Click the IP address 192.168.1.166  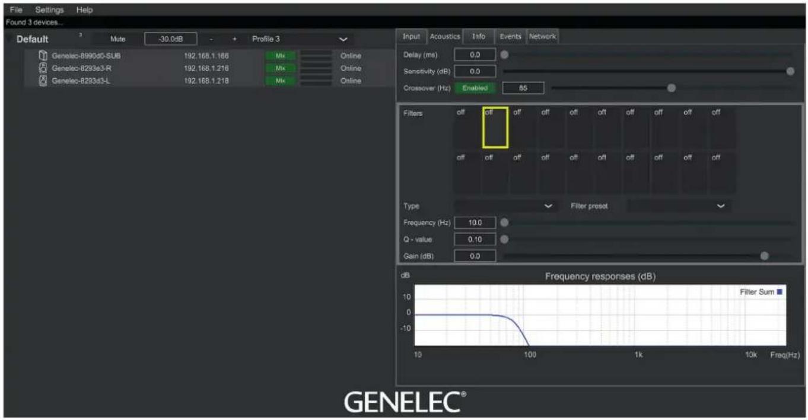[206, 56]
